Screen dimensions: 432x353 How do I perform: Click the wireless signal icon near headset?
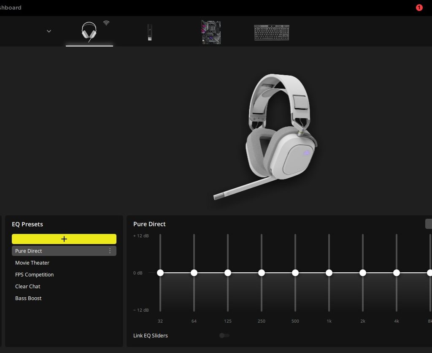tap(106, 23)
